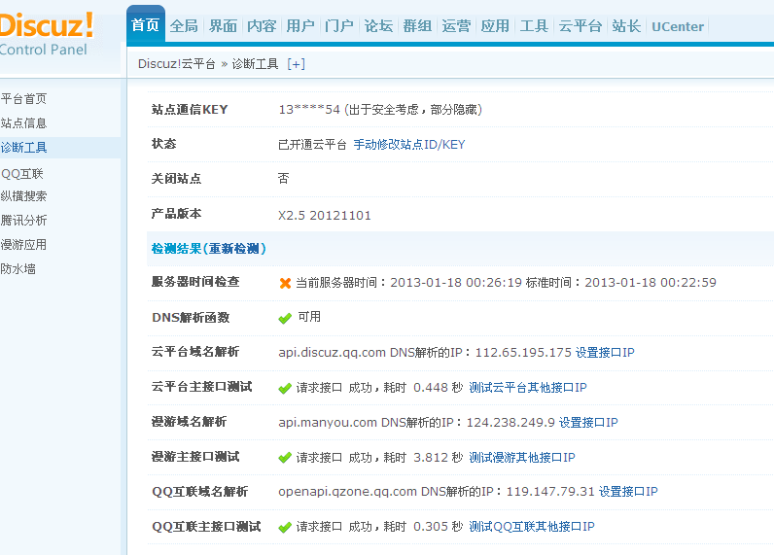
Task: Click the DNS解析函数 label
Action: point(191,318)
